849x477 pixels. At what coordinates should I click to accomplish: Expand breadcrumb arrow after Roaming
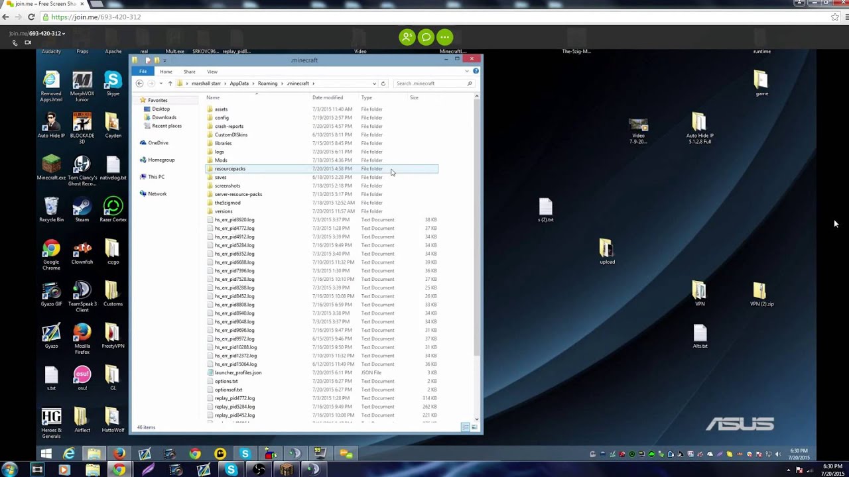[283, 83]
